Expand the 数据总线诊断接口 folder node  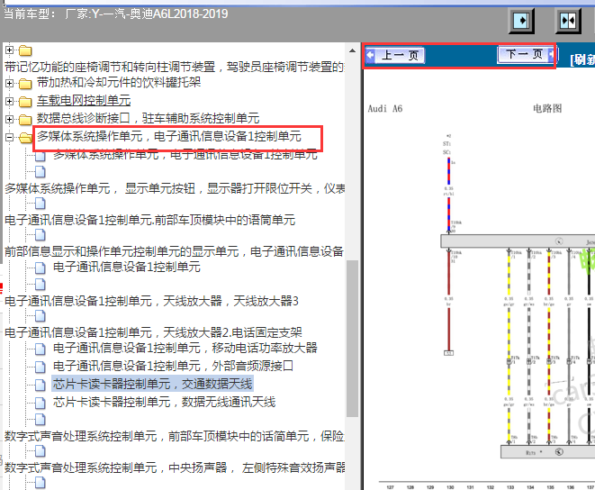coord(10,119)
